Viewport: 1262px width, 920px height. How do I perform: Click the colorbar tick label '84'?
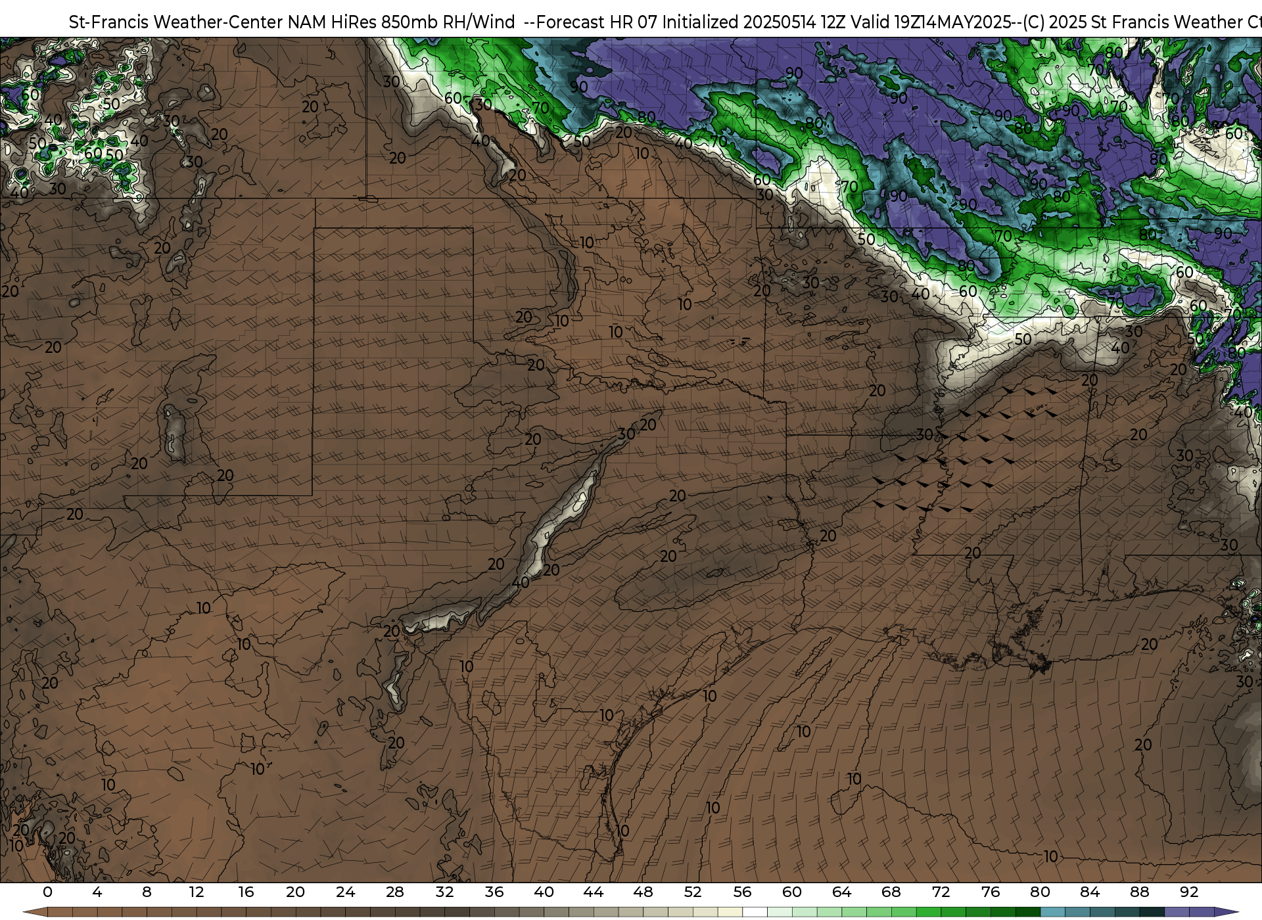(1089, 892)
